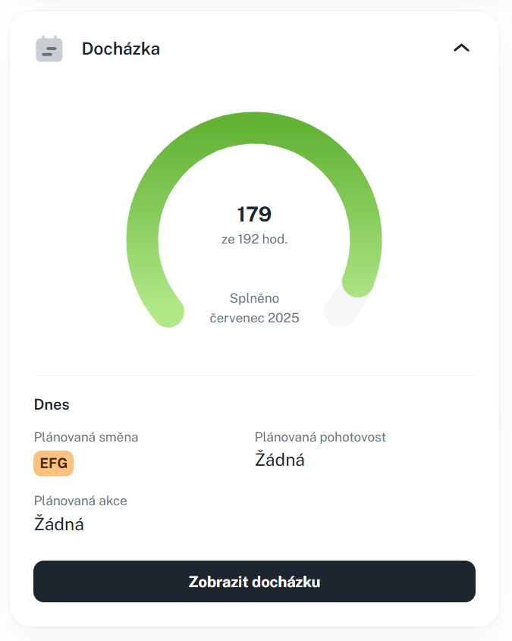Image resolution: width=512 pixels, height=641 pixels.
Task: Click the Docházka calendar icon
Action: click(49, 49)
